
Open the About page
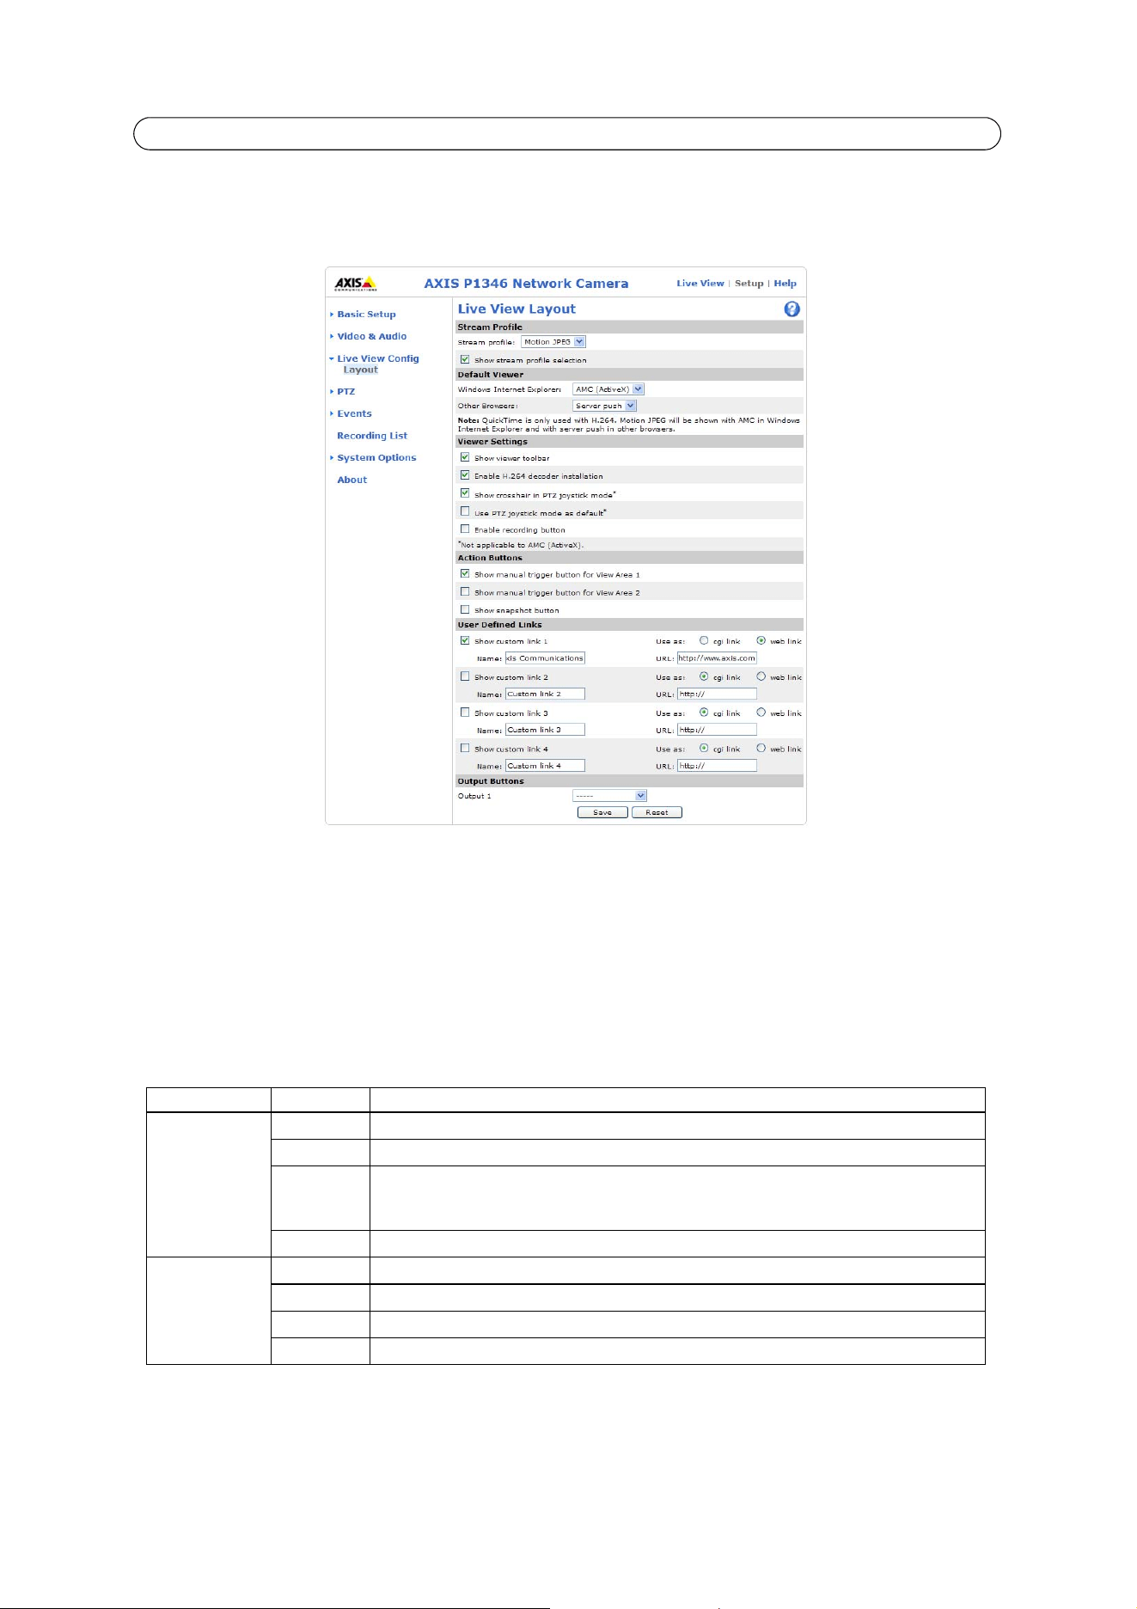coord(351,480)
